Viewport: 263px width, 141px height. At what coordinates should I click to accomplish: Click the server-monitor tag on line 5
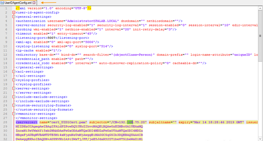[31, 25]
